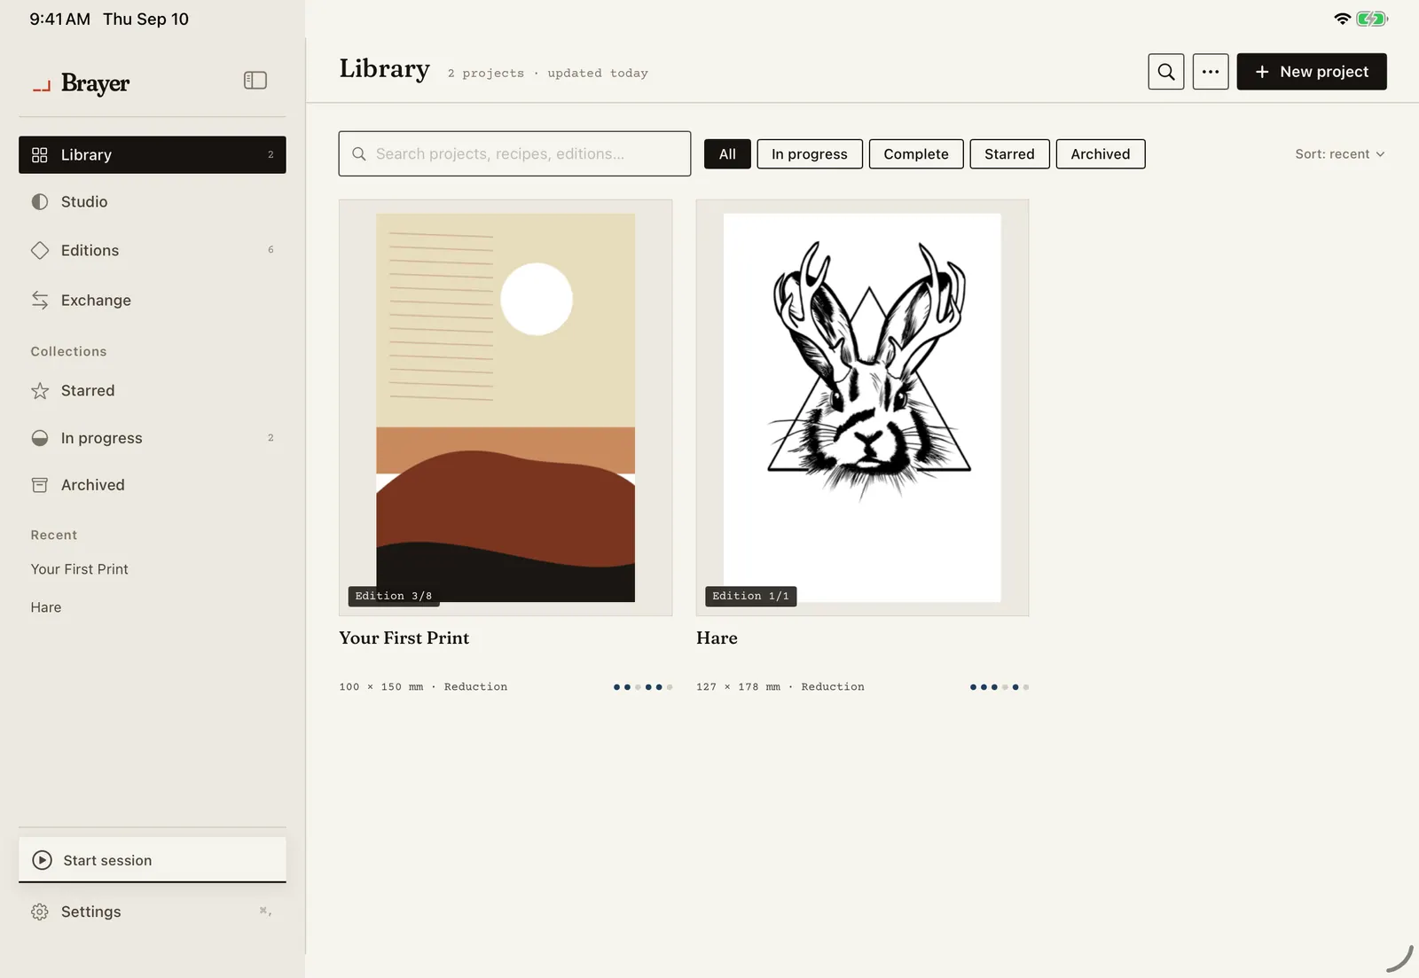The width and height of the screenshot is (1419, 978).
Task: Open Your First Print thumbnail
Action: tap(506, 408)
